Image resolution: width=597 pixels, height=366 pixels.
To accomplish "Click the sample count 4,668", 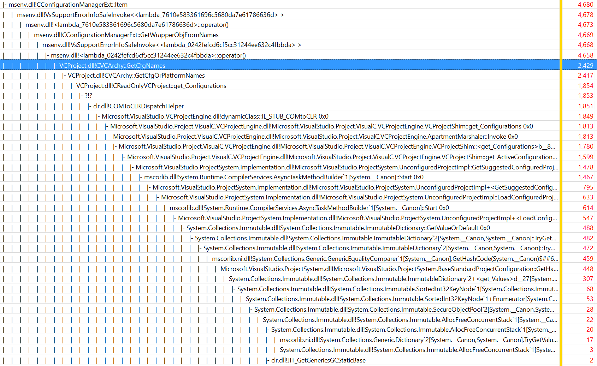I will [x=585, y=45].
